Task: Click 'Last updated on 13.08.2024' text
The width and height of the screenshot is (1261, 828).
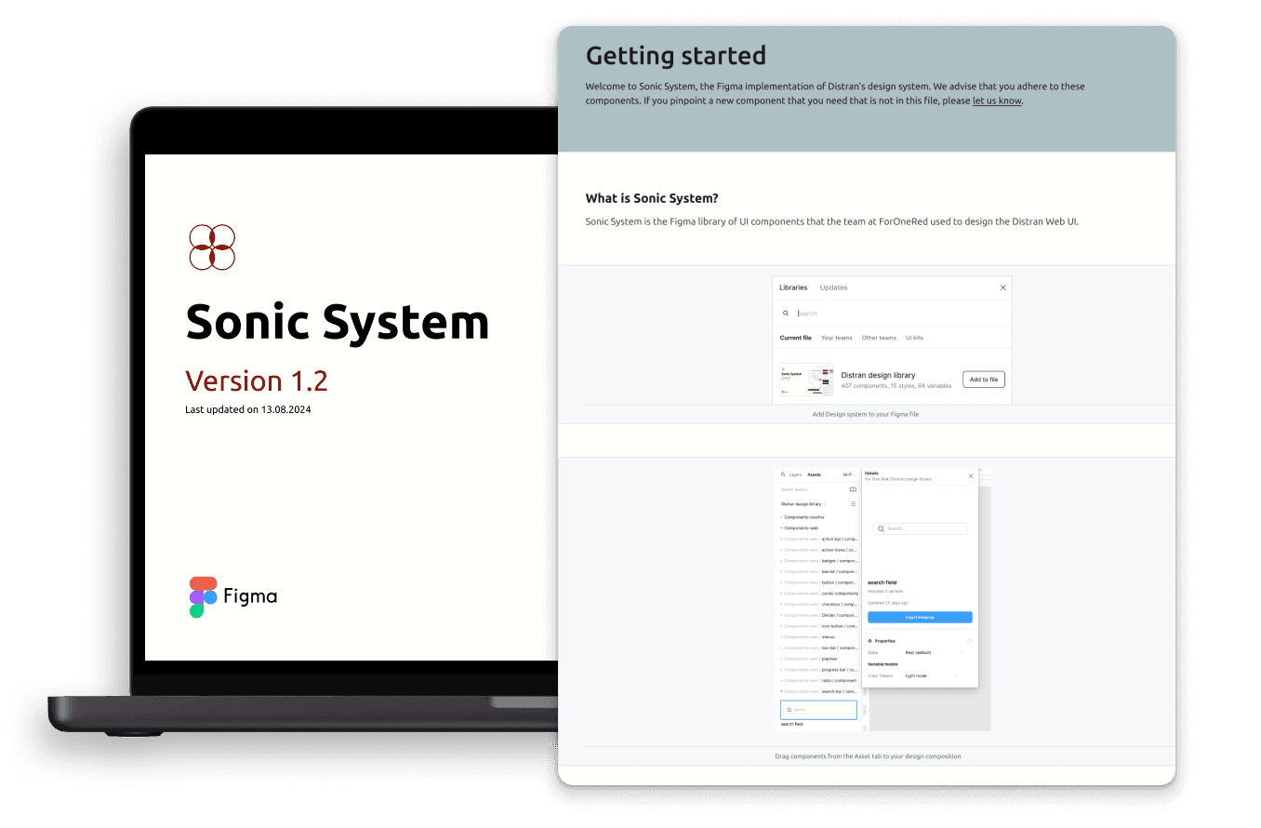Action: tap(248, 409)
